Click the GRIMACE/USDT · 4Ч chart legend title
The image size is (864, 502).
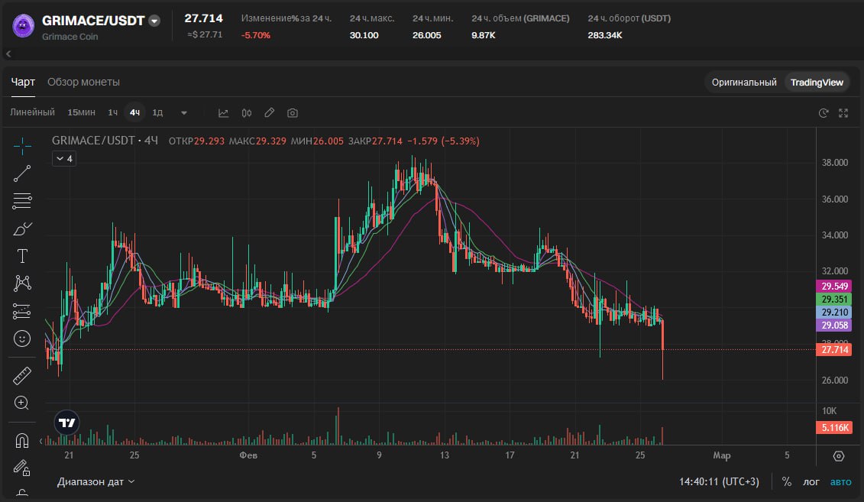(105, 141)
